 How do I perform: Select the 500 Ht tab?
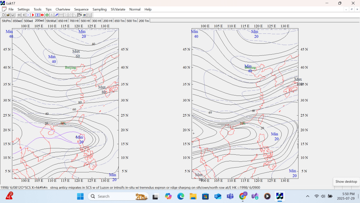[x=85, y=21]
